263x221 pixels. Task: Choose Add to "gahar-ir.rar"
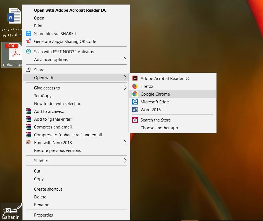[76, 119]
